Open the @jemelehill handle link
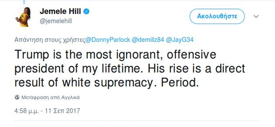 (56, 21)
